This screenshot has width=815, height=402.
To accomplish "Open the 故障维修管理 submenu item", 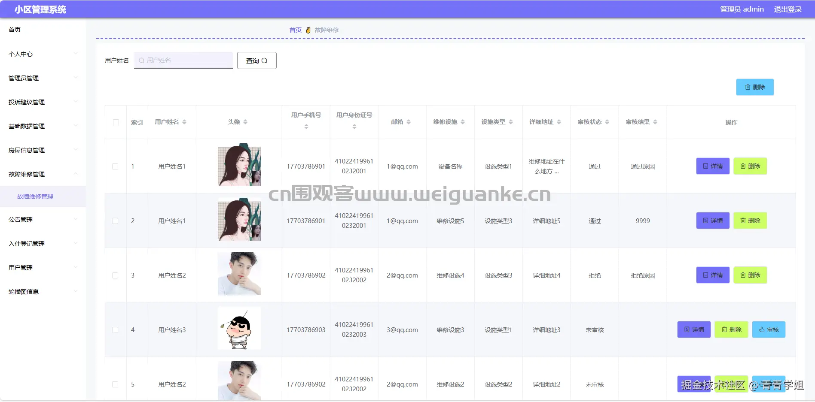I will pyautogui.click(x=43, y=196).
